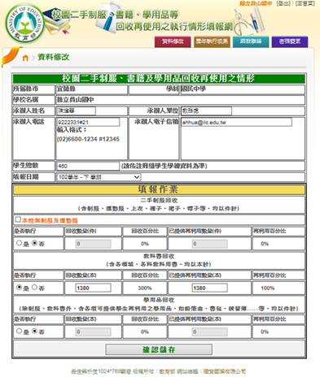Click the 登出 logout link
Viewport: 320px width, 390px height.
(x=283, y=3)
